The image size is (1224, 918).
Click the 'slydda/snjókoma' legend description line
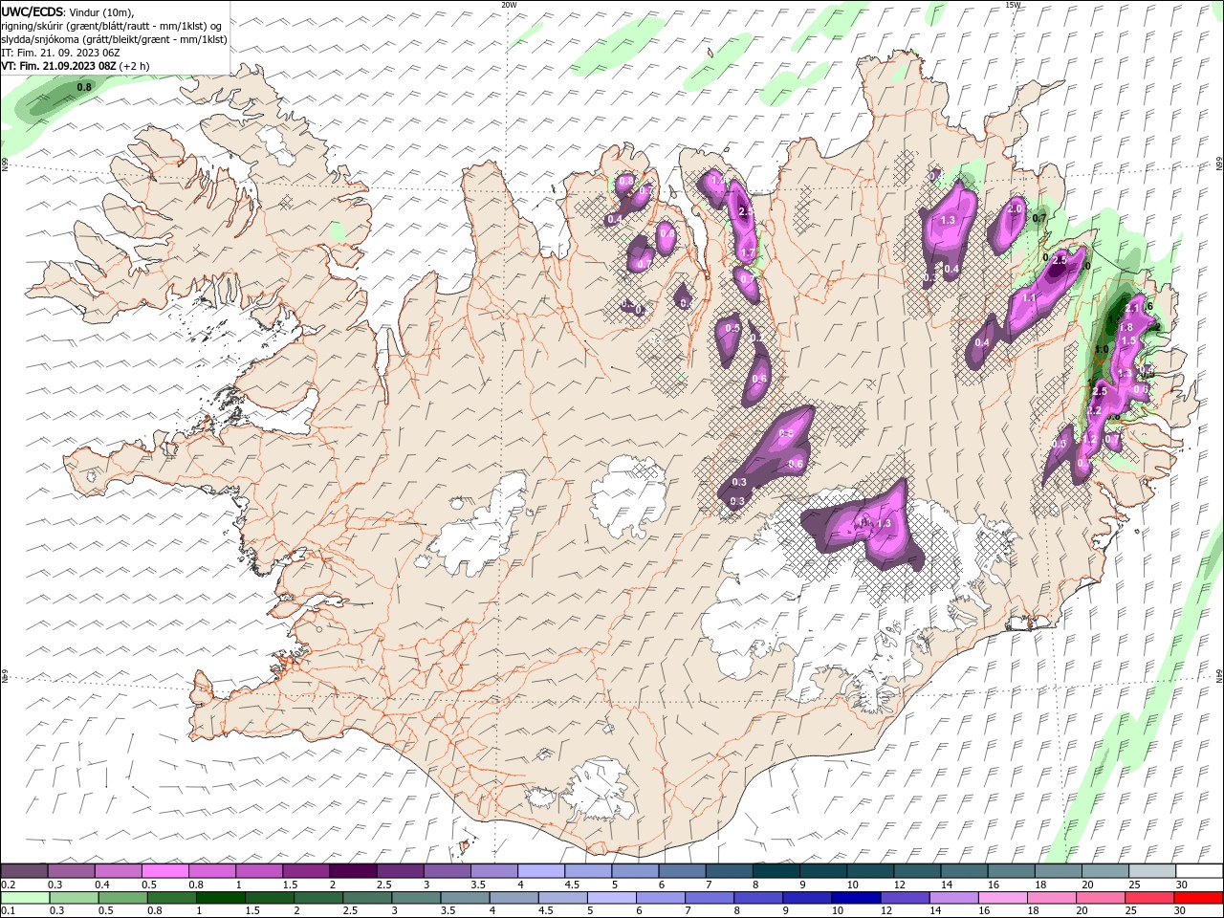(x=115, y=39)
